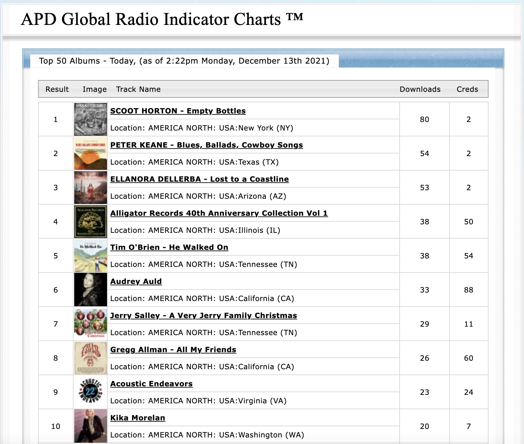Screen dimensions: 524x444
Task: Follow the Alligator Records 40th Anniversary Collection link
Action: (219, 213)
